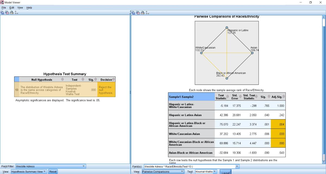
Task: Sort by the Null Hypothesis column arrows
Action: 62,80
